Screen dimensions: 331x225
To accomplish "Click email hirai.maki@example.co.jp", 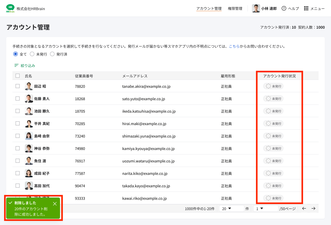I will click(144, 124).
